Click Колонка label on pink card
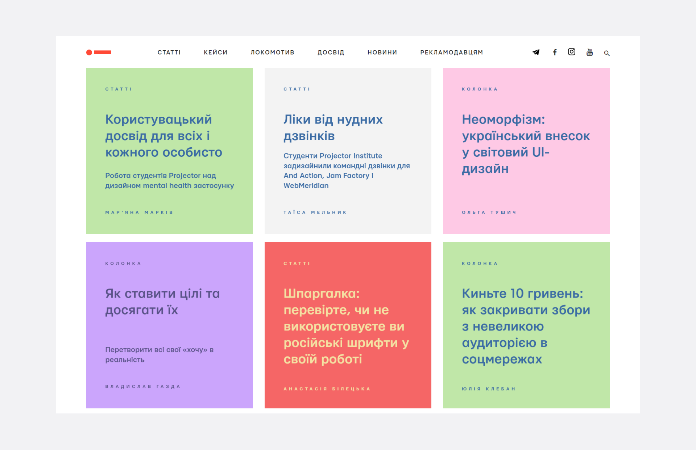This screenshot has width=696, height=450. tap(480, 89)
